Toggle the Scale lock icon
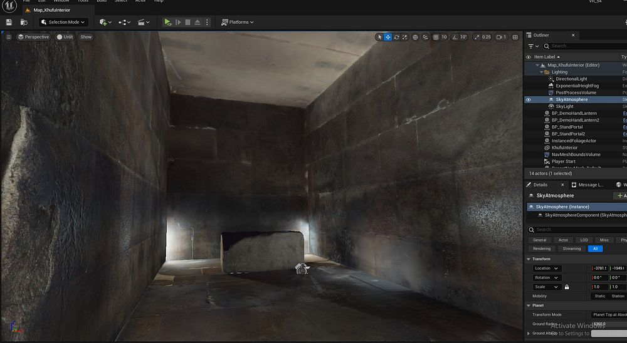Screen dimensions: 627x343 click(x=567, y=287)
